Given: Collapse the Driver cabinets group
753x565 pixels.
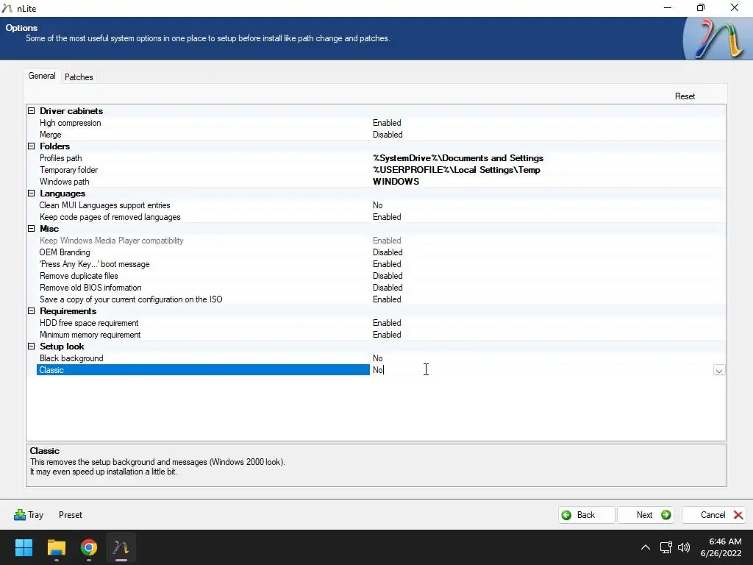Looking at the screenshot, I should [31, 110].
